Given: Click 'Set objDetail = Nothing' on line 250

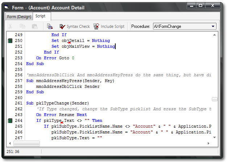Looking at the screenshot, I should pos(81,41).
